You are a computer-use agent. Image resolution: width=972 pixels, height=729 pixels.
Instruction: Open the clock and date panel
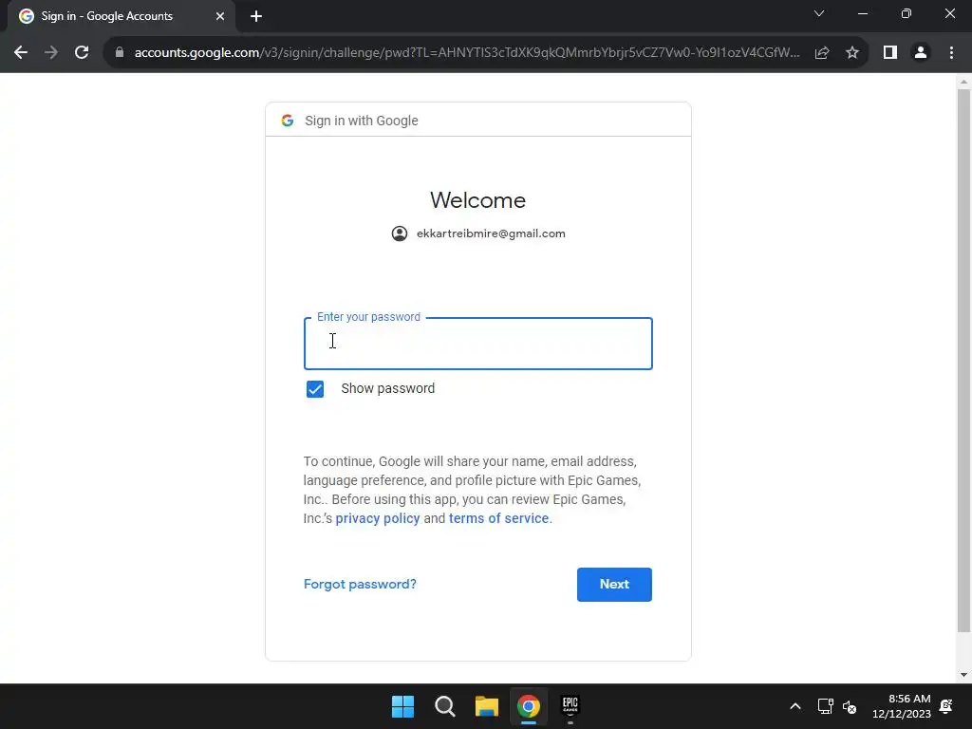click(x=902, y=706)
